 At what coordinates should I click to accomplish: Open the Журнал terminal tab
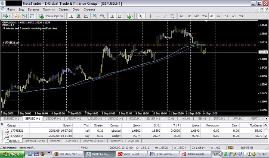[133, 141]
